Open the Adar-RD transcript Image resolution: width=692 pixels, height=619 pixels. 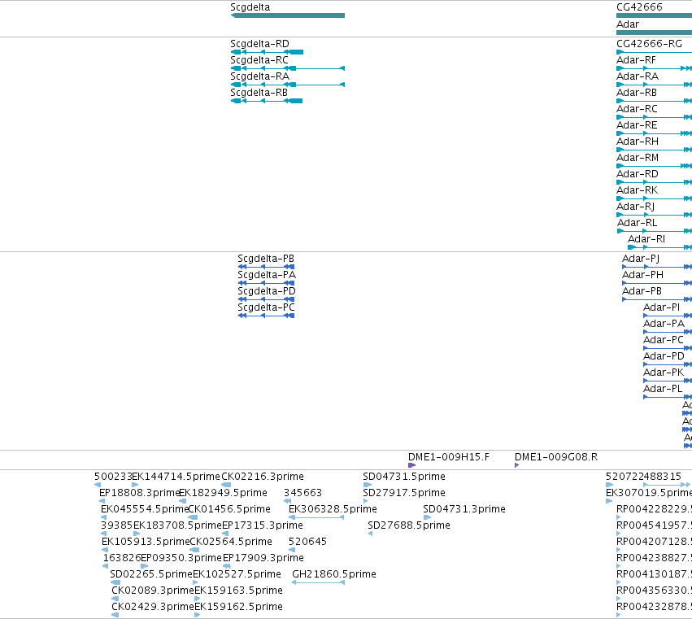point(638,174)
